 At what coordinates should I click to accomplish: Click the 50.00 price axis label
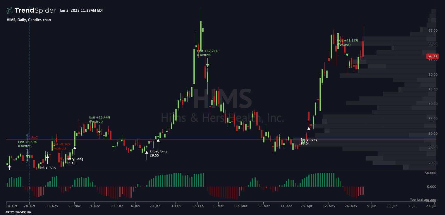433,75
